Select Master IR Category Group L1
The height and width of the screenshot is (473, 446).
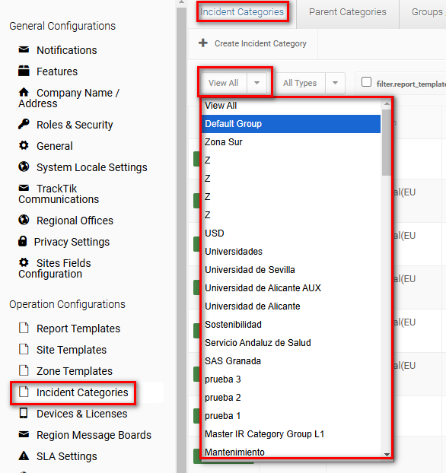pos(291,434)
